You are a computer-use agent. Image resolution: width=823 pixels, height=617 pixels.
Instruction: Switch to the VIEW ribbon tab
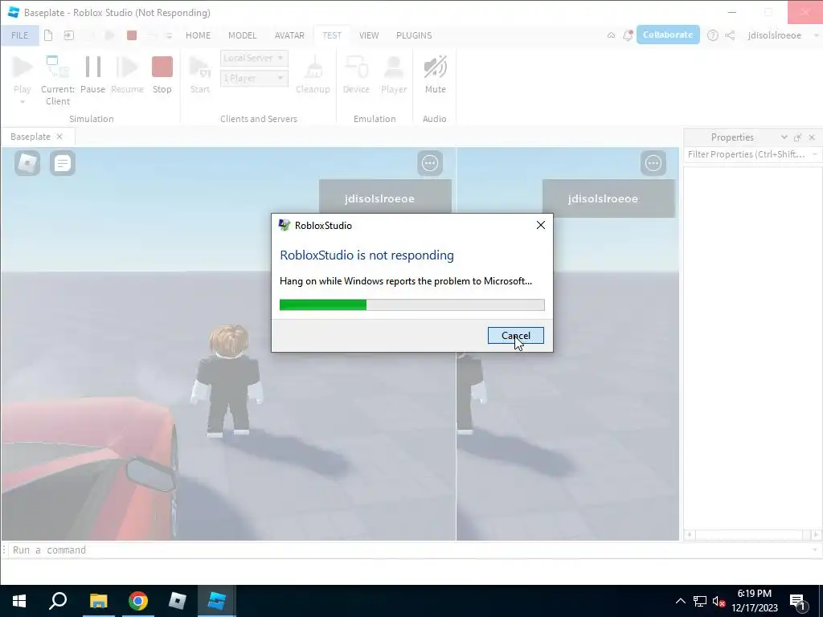click(369, 35)
